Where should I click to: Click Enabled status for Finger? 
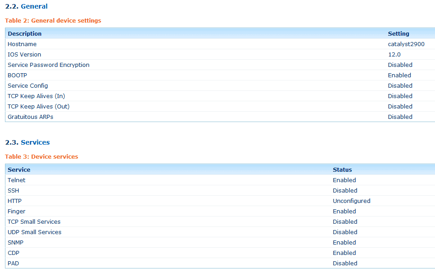click(344, 212)
